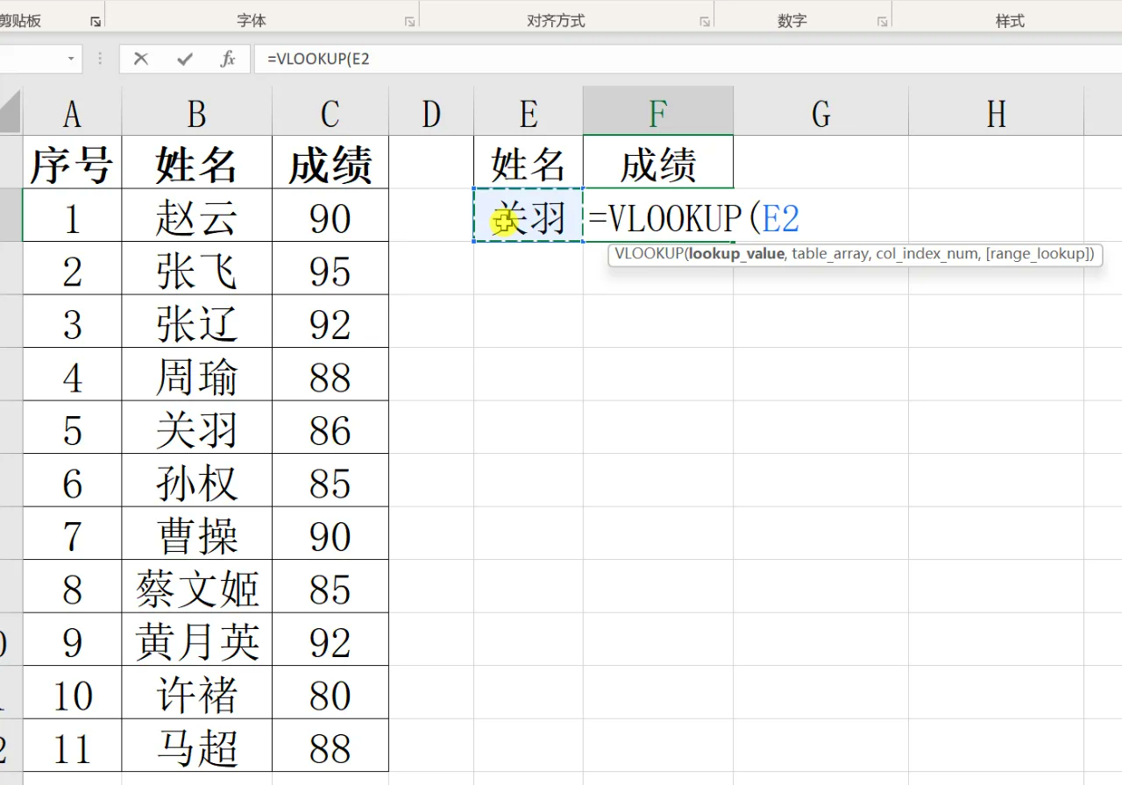Viewport: 1122px width, 785px height.
Task: Select column E header
Action: (x=529, y=112)
